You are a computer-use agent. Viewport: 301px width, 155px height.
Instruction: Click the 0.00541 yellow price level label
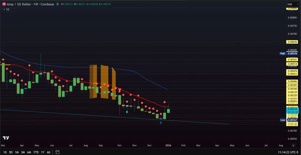[292, 60]
